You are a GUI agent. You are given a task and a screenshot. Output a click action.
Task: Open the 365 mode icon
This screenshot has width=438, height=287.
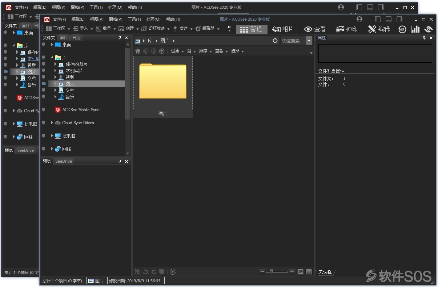coord(402,29)
